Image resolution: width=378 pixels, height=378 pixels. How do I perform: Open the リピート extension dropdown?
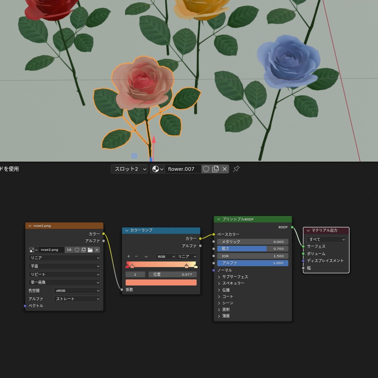(x=64, y=274)
